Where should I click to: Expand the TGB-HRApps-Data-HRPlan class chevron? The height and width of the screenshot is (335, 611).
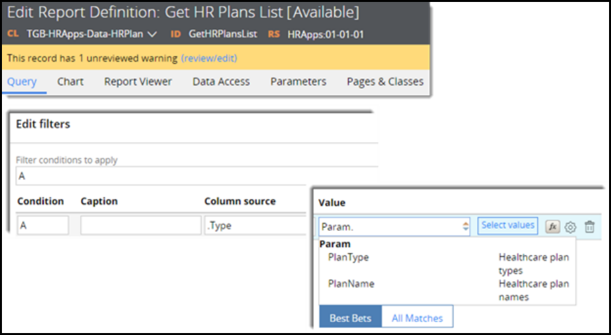tap(152, 33)
